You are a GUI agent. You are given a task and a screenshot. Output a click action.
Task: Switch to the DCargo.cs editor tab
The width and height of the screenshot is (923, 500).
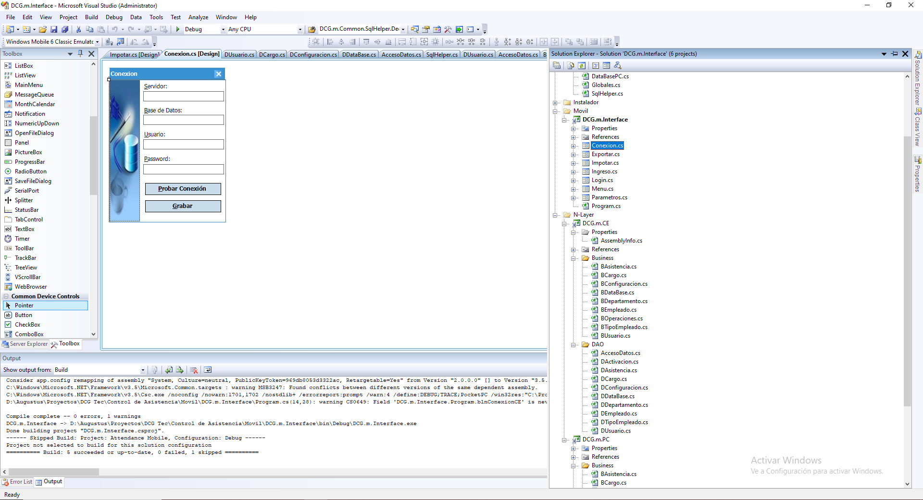(272, 55)
